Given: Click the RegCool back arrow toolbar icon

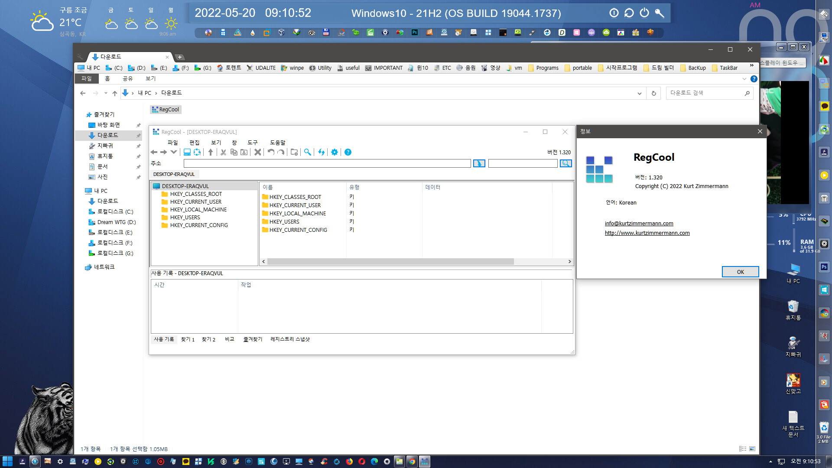Looking at the screenshot, I should click(154, 152).
